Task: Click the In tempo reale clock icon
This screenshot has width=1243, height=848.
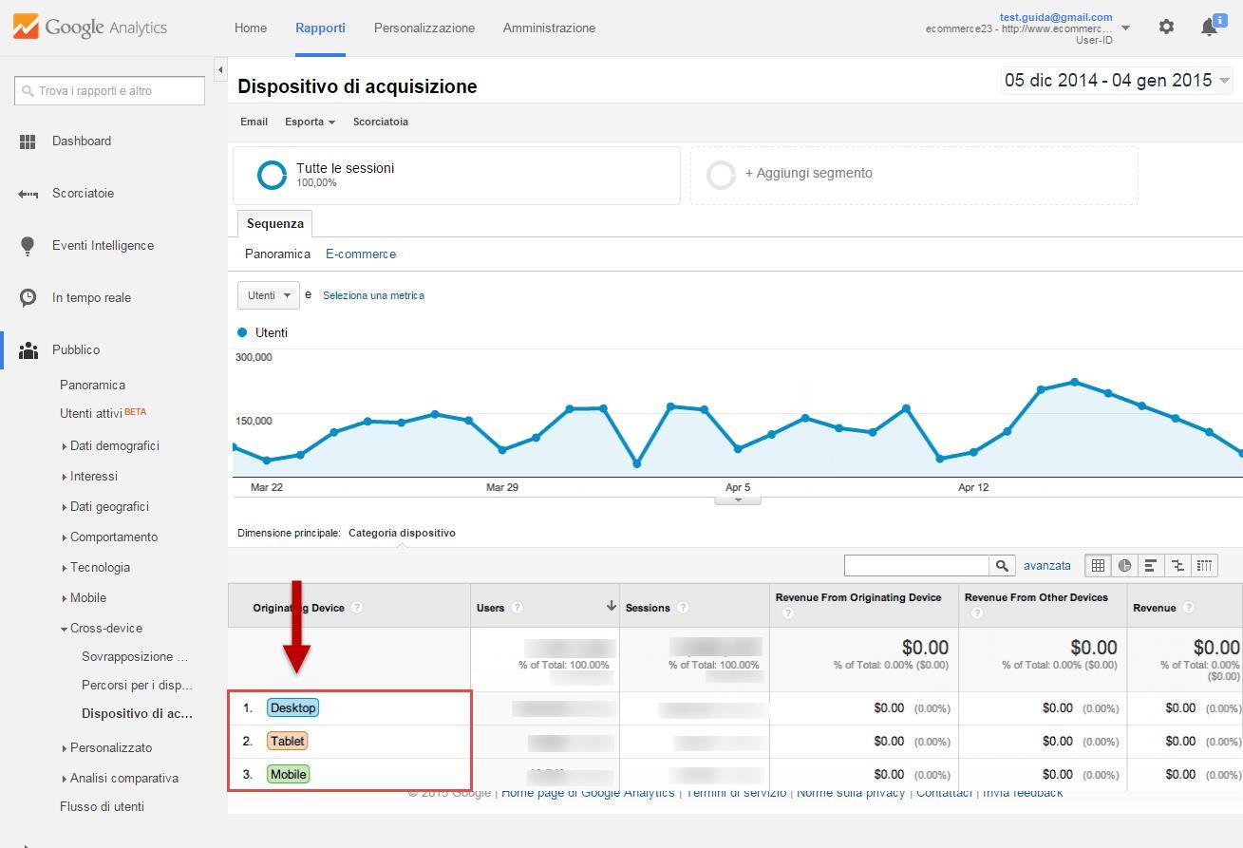Action: point(28,298)
